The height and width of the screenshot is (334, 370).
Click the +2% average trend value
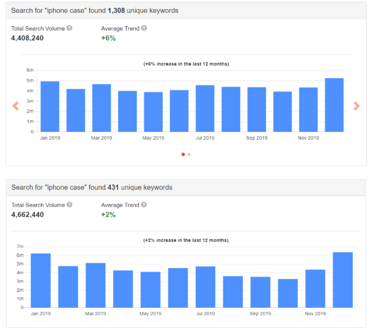click(108, 214)
